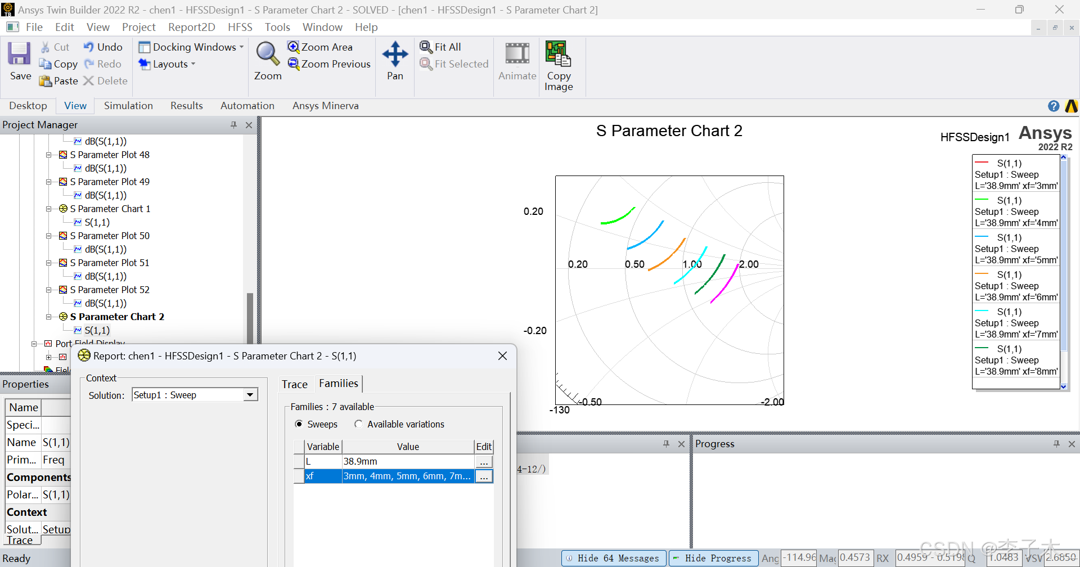Click the Fit All icon
1080x567 pixels.
point(426,47)
